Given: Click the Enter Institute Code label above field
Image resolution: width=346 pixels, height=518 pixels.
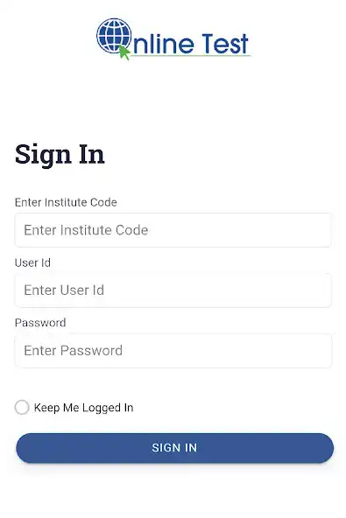Looking at the screenshot, I should (66, 202).
